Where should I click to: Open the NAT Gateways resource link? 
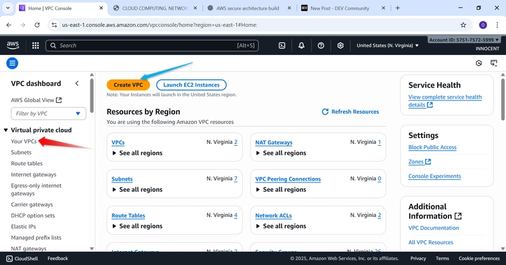click(x=274, y=143)
